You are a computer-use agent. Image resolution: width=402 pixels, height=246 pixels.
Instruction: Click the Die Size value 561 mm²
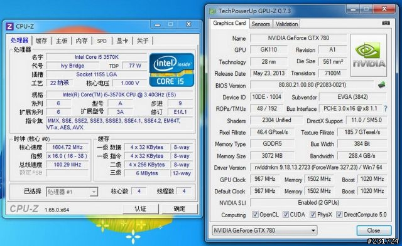pos(332,61)
